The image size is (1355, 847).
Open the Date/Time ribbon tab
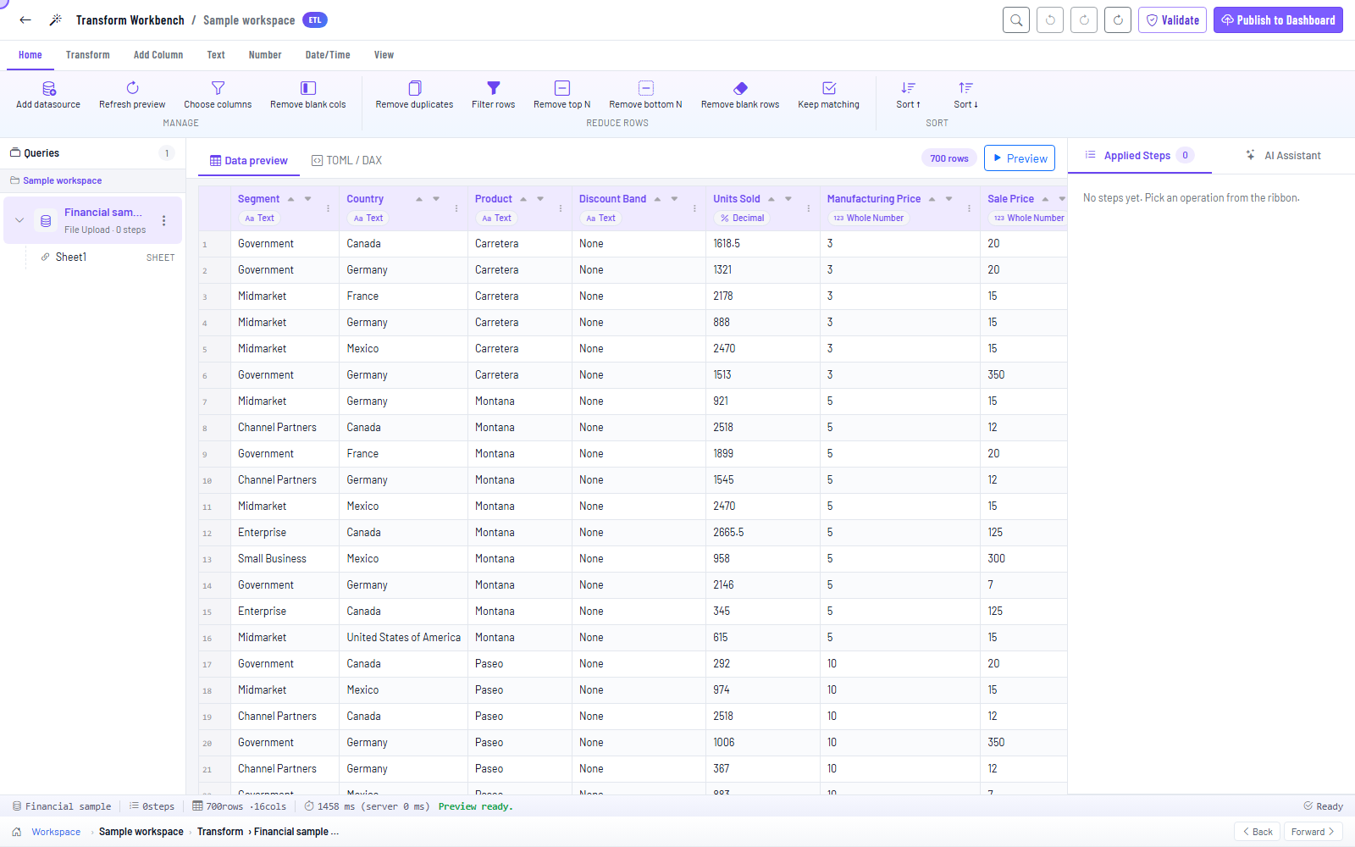tap(328, 55)
